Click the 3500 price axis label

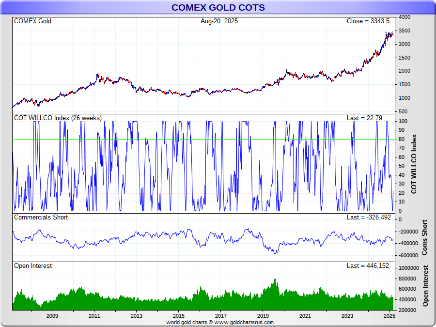click(405, 31)
